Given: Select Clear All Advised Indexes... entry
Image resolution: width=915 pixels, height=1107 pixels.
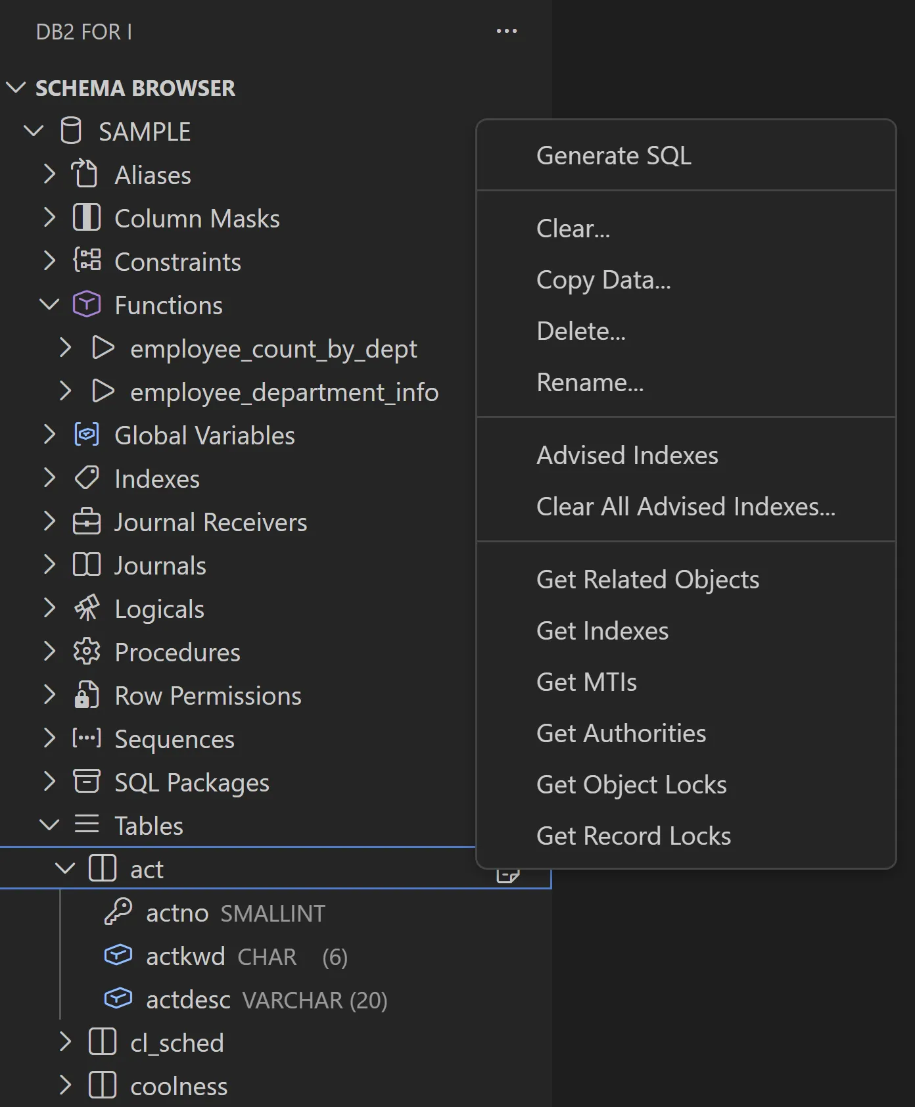Looking at the screenshot, I should [686, 507].
